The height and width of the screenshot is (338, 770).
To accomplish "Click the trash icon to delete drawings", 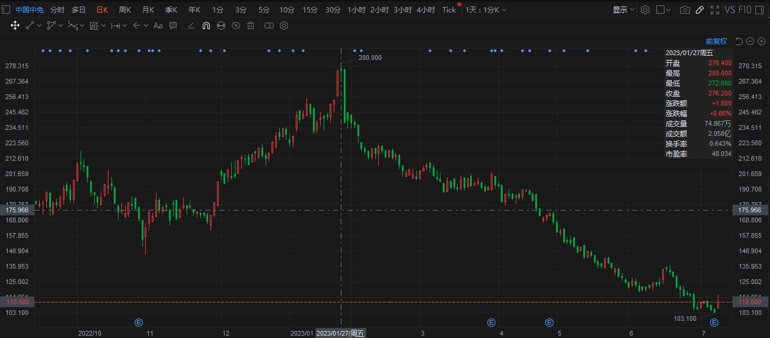I will coord(251,25).
